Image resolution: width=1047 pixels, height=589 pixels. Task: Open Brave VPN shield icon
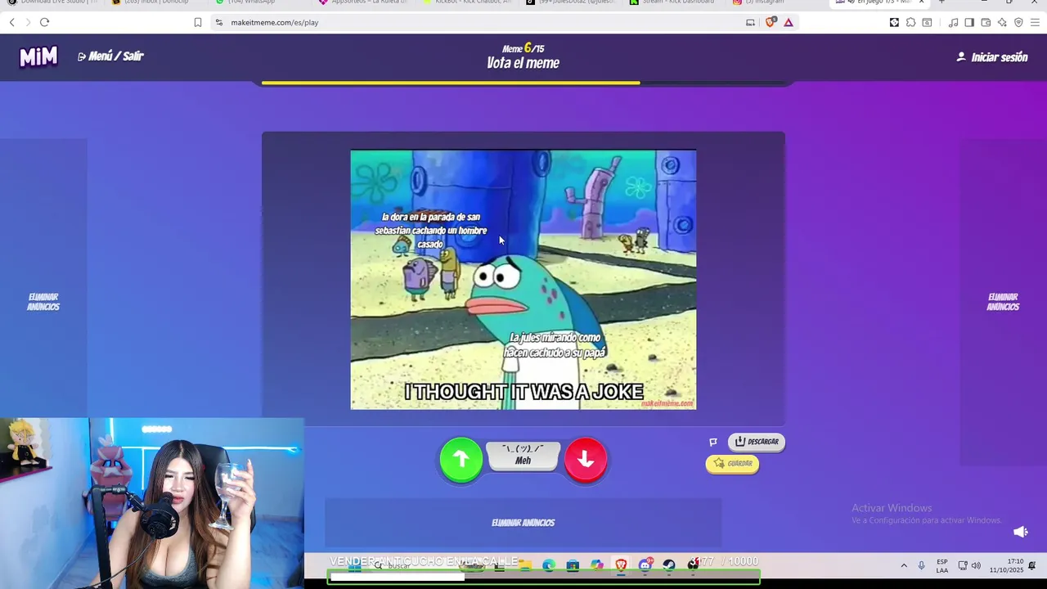click(1018, 22)
